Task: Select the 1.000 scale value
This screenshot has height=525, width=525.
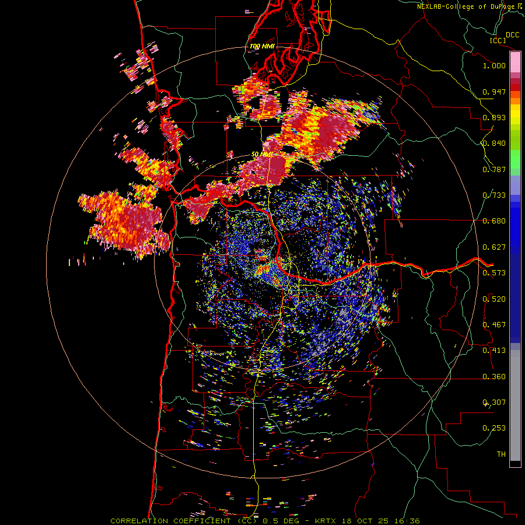Action: 494,65
